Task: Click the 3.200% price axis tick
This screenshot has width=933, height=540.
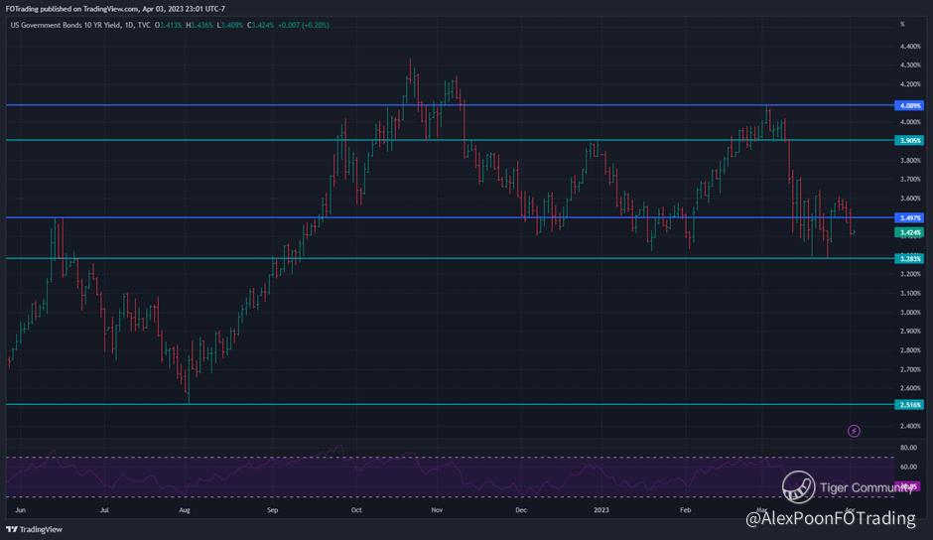Action: [x=910, y=274]
